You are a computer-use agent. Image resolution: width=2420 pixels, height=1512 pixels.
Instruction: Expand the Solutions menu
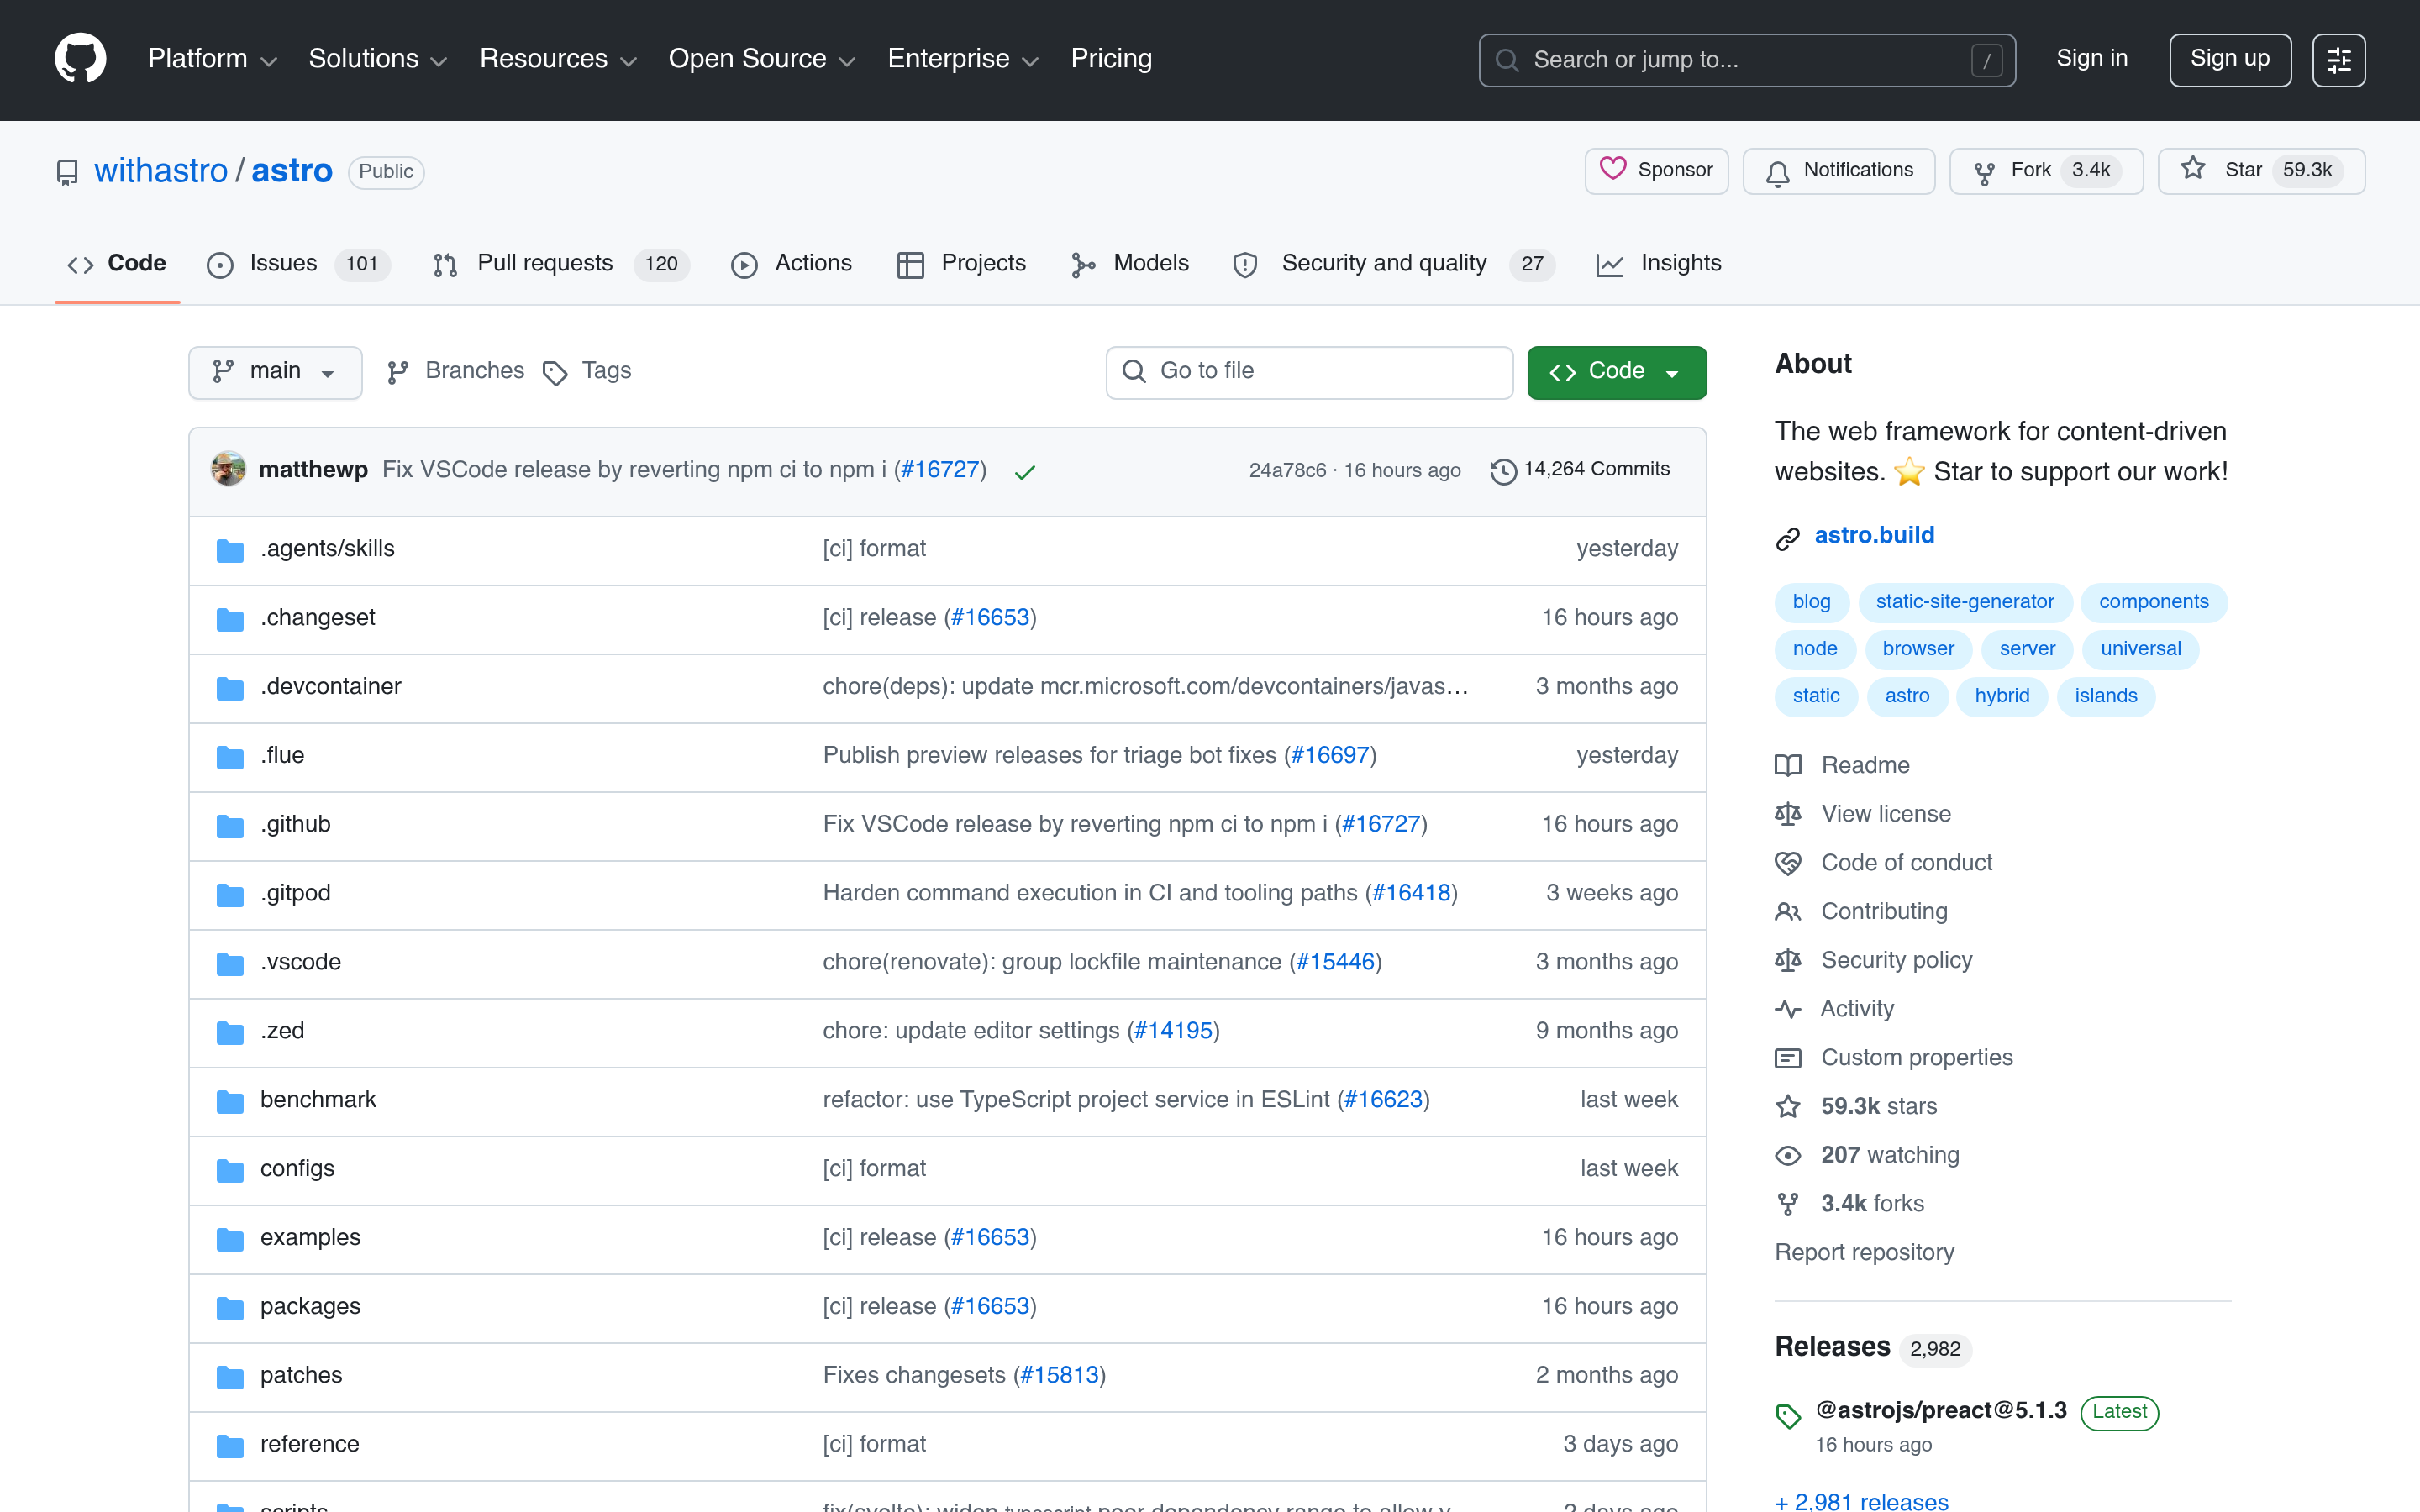pos(378,59)
